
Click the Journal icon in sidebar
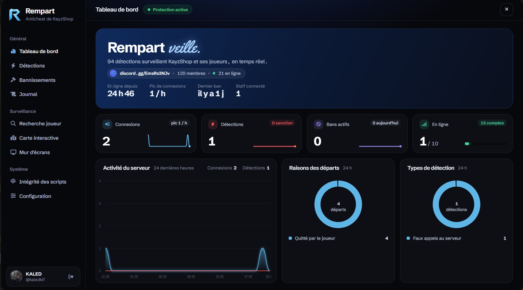click(x=13, y=94)
